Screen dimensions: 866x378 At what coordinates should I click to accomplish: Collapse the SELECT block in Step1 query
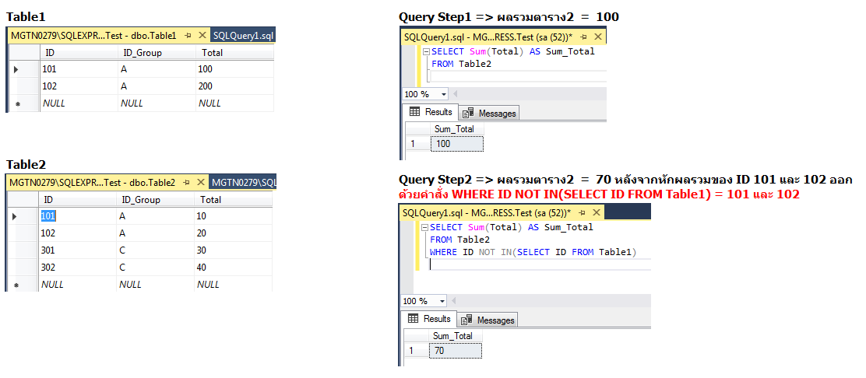[426, 52]
